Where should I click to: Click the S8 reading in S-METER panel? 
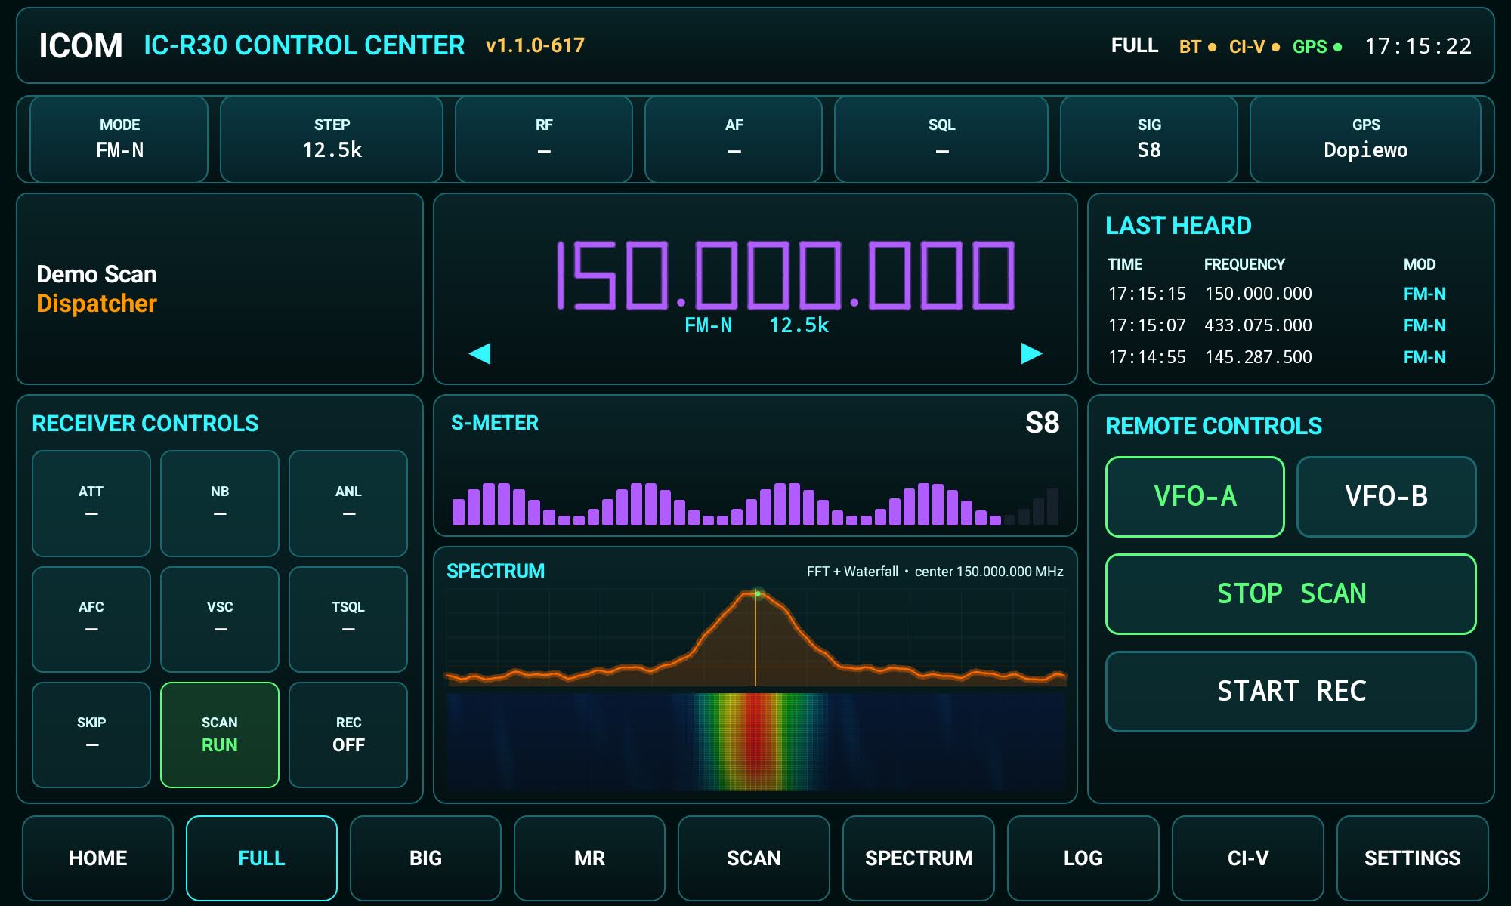(x=1042, y=423)
